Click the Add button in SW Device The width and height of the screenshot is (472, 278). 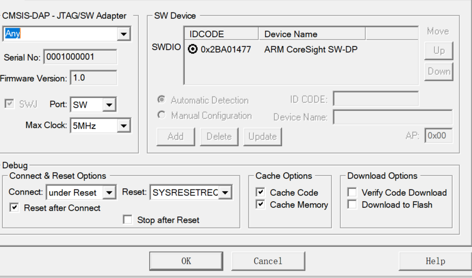(x=176, y=136)
